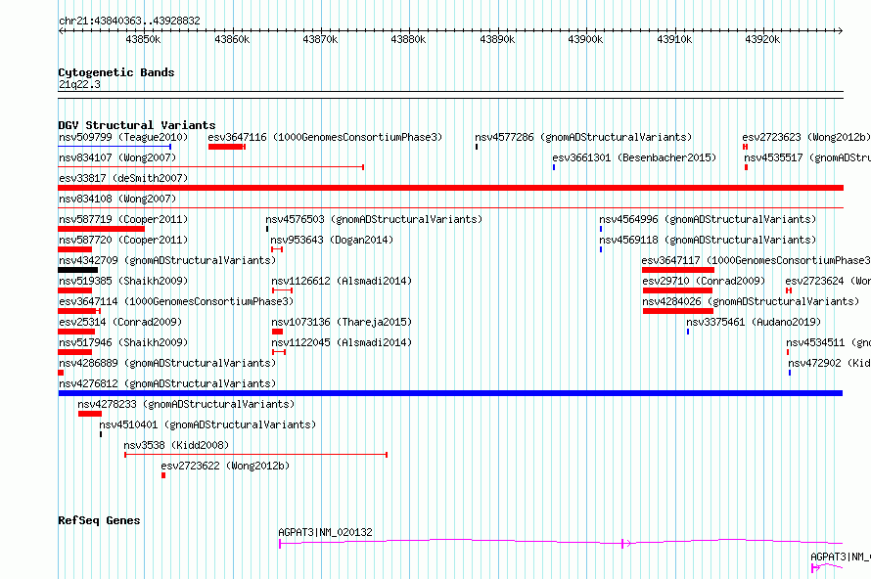Click nsv4284026 gnomAD variant label

[x=751, y=301]
